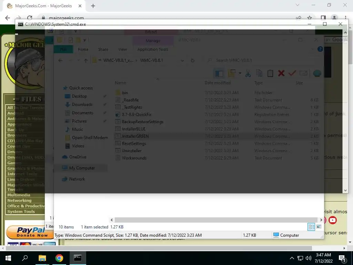Click Chrome's reload page button
This screenshot has height=265, width=353.
[x=30, y=18]
